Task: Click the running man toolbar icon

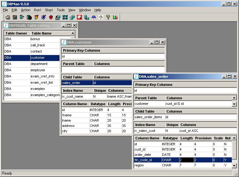Action: click(x=43, y=17)
